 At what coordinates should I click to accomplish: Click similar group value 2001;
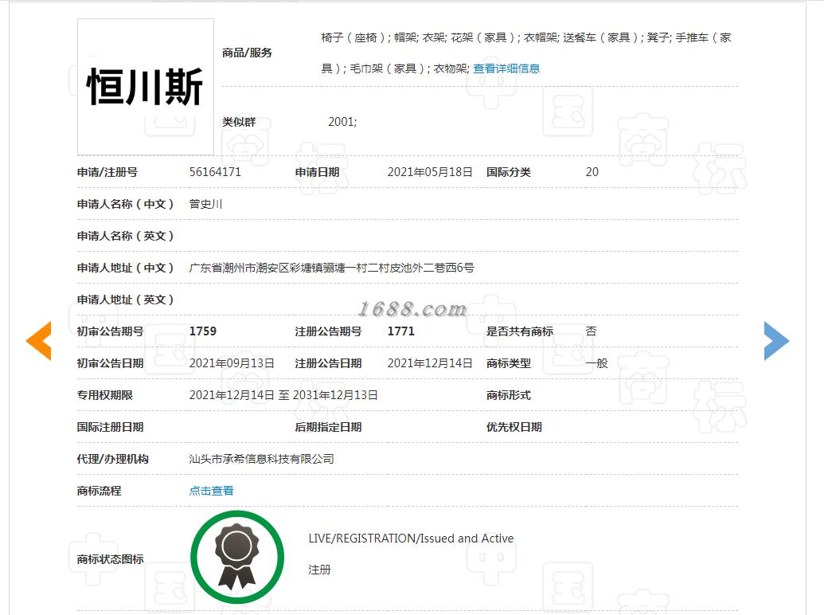[x=342, y=121]
